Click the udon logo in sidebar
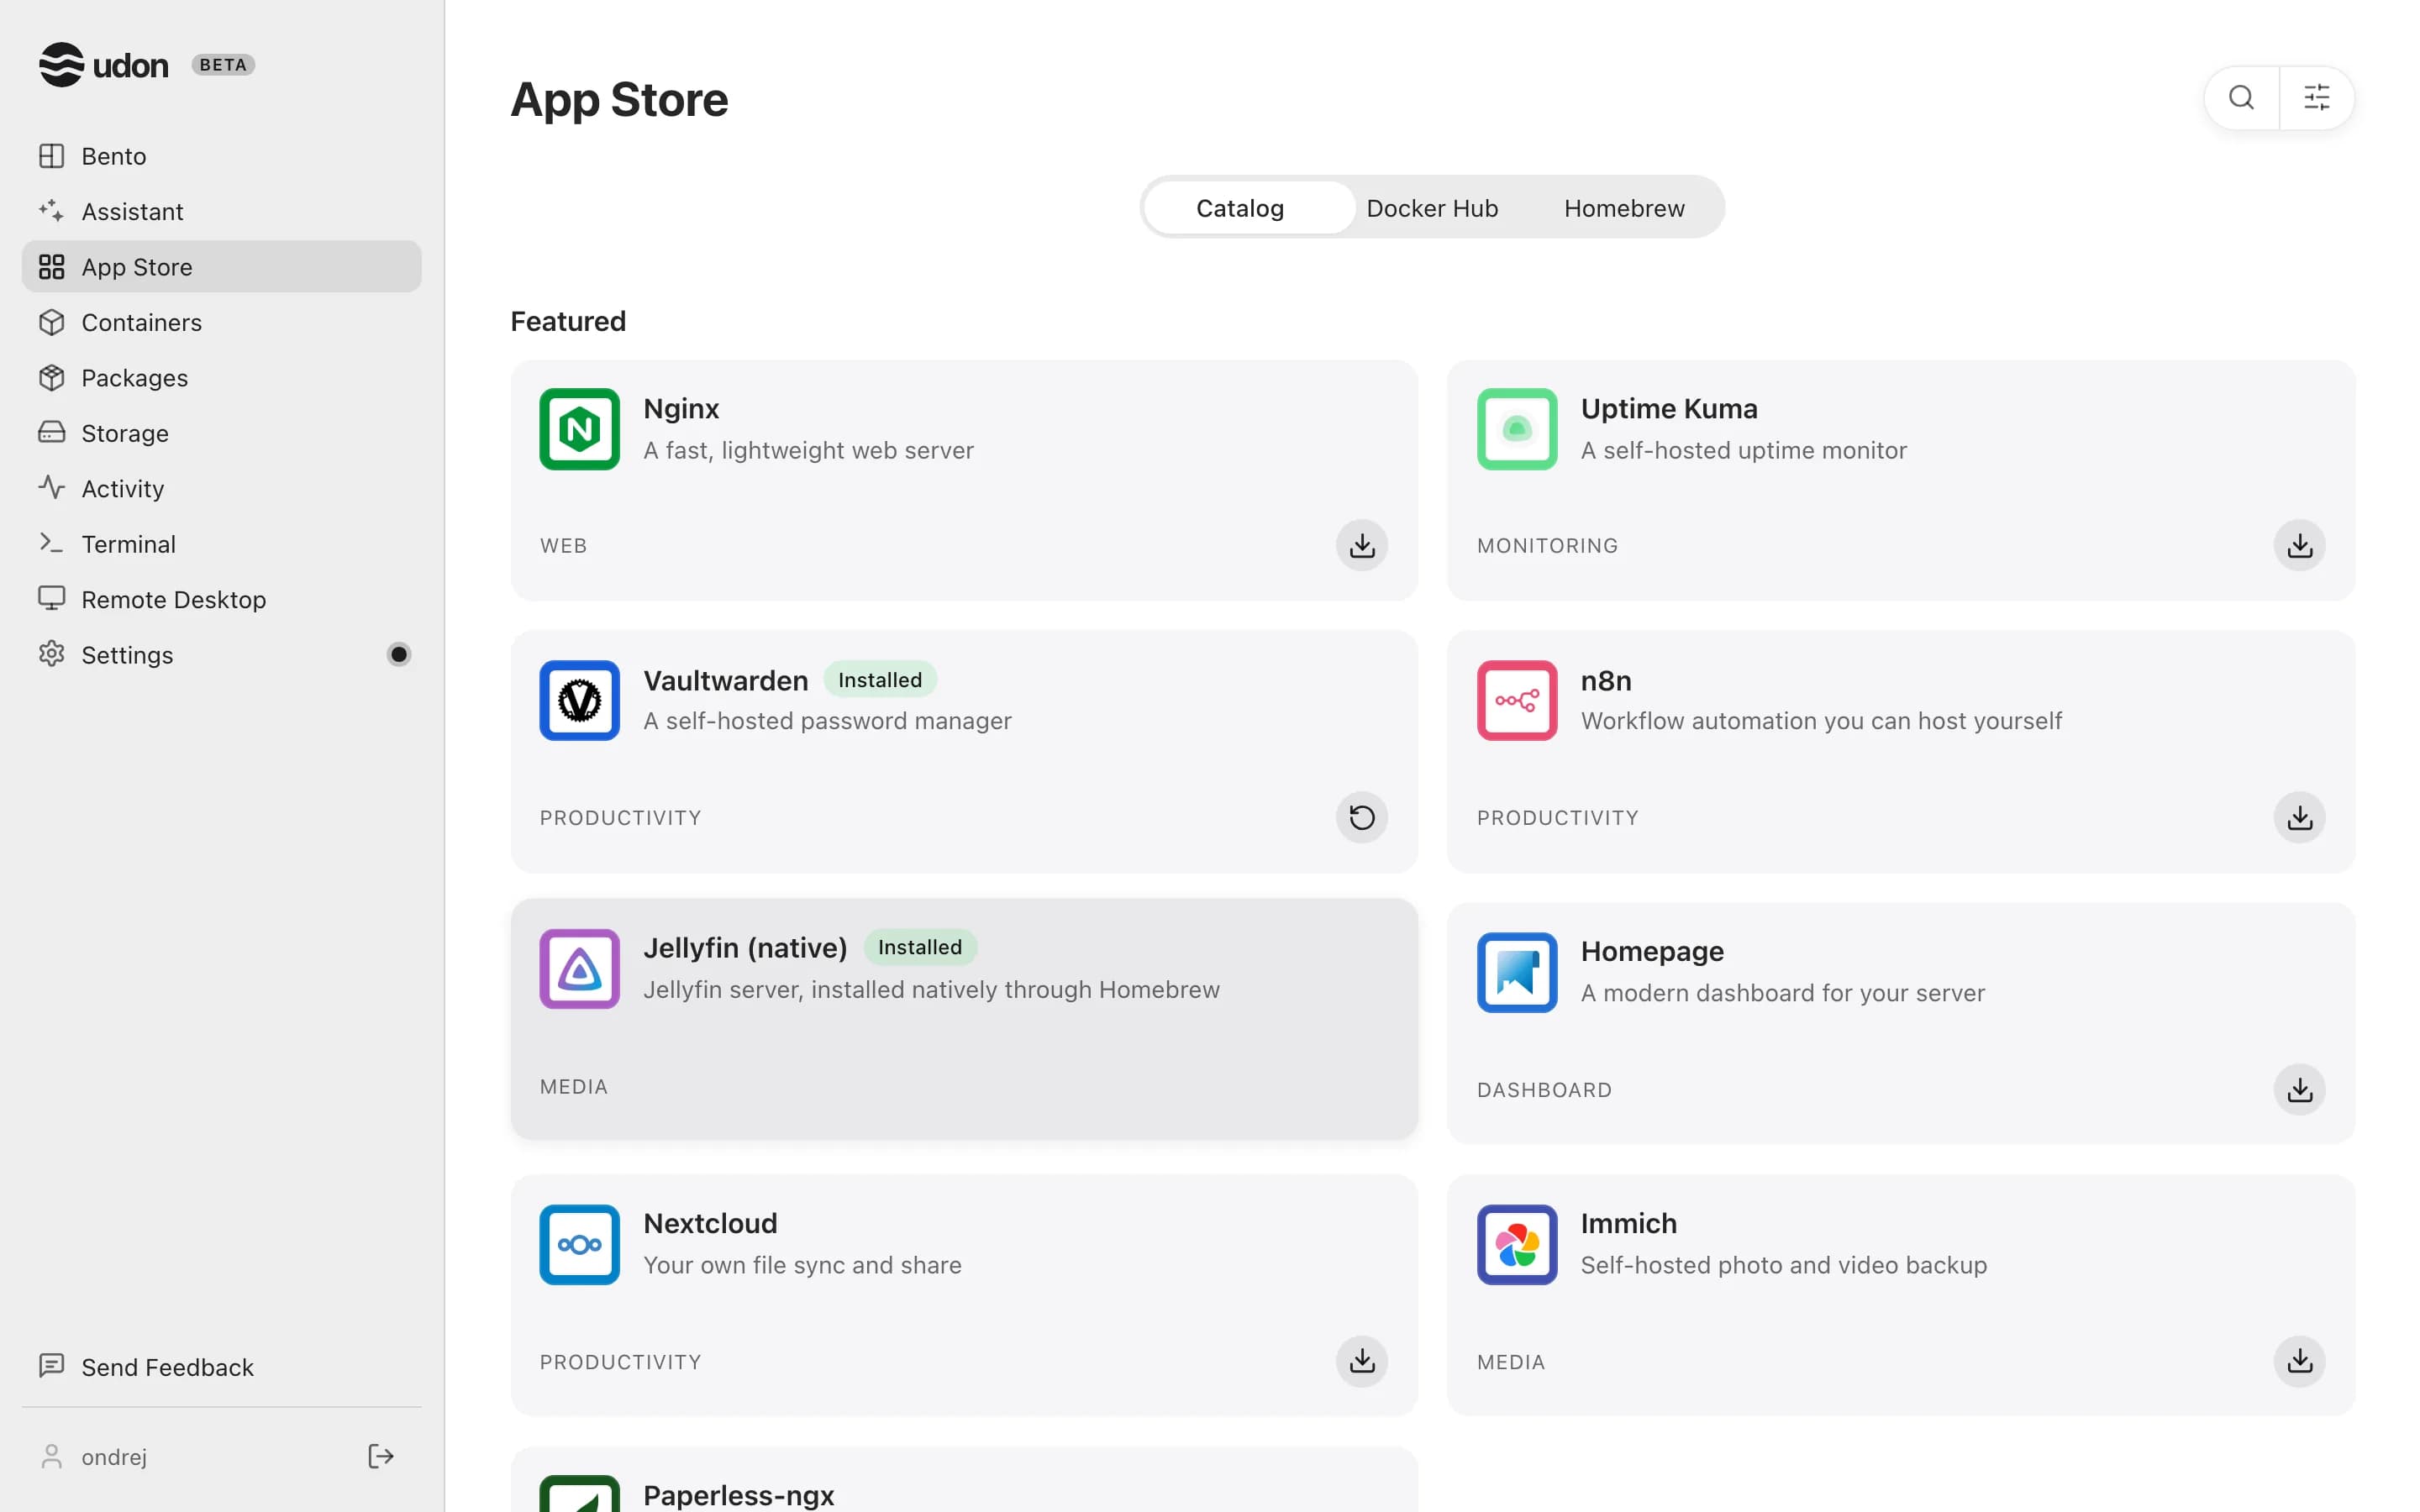The width and height of the screenshot is (2420, 1512). (104, 65)
